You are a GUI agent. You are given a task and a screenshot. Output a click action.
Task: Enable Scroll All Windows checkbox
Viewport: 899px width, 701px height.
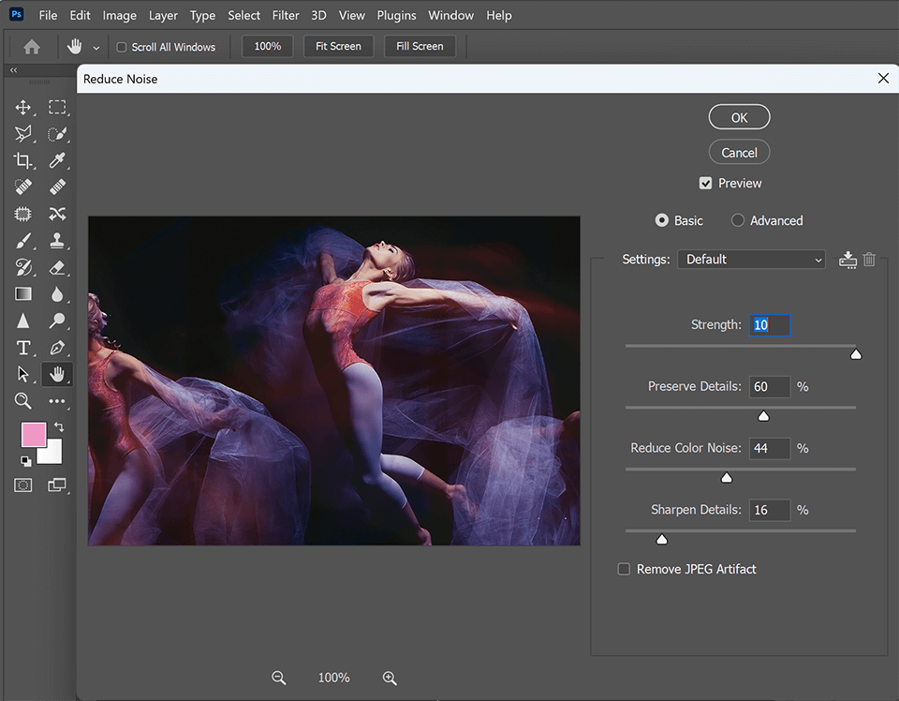pos(122,47)
